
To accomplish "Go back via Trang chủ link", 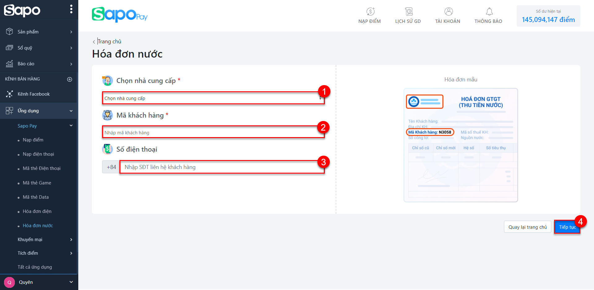I will point(110,41).
